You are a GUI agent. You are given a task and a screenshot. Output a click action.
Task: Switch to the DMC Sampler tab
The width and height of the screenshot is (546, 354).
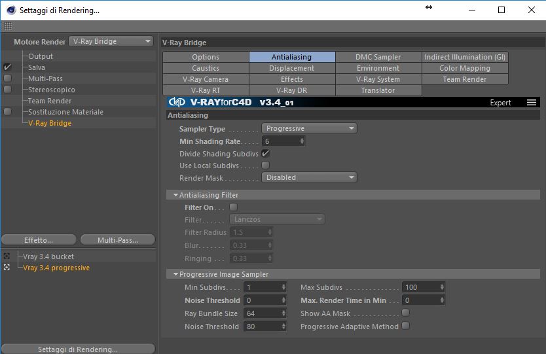tap(378, 57)
